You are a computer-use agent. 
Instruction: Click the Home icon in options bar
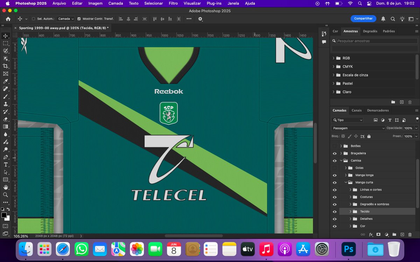pos(8,19)
